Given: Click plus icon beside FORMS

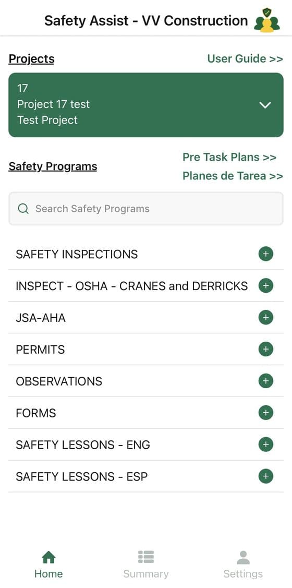Looking at the screenshot, I should click(266, 413).
